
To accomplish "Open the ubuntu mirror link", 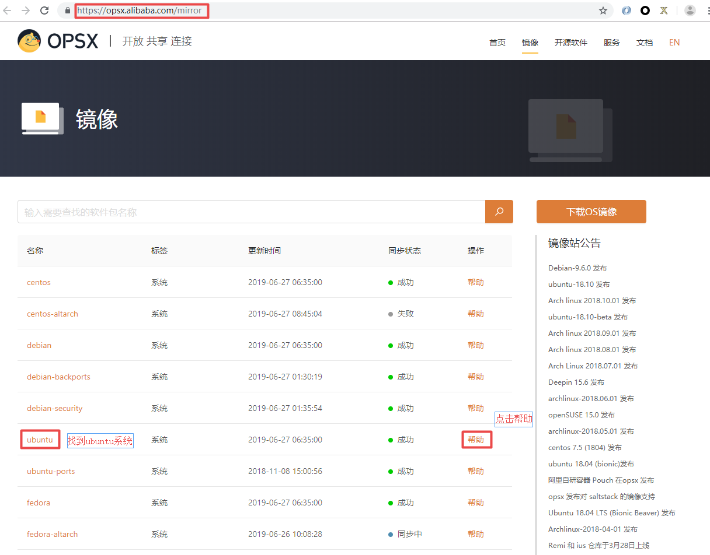I will pyautogui.click(x=40, y=440).
